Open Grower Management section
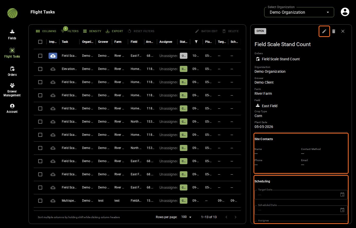The width and height of the screenshot is (356, 228). [12, 90]
